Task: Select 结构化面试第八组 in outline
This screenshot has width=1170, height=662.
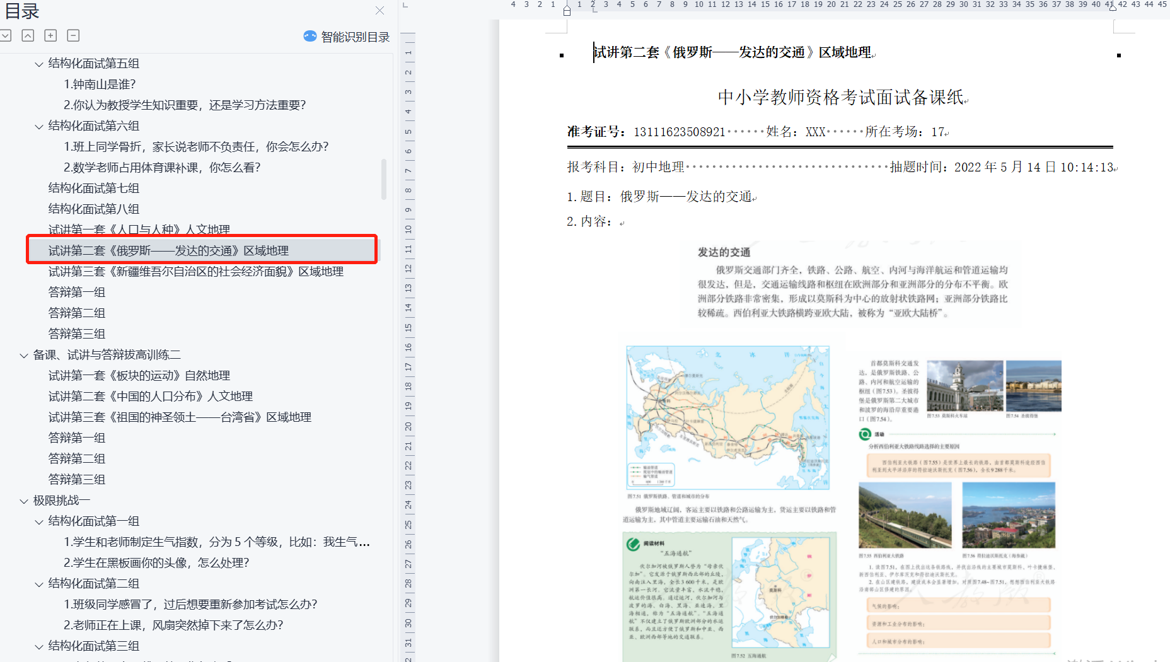Action: pos(93,209)
